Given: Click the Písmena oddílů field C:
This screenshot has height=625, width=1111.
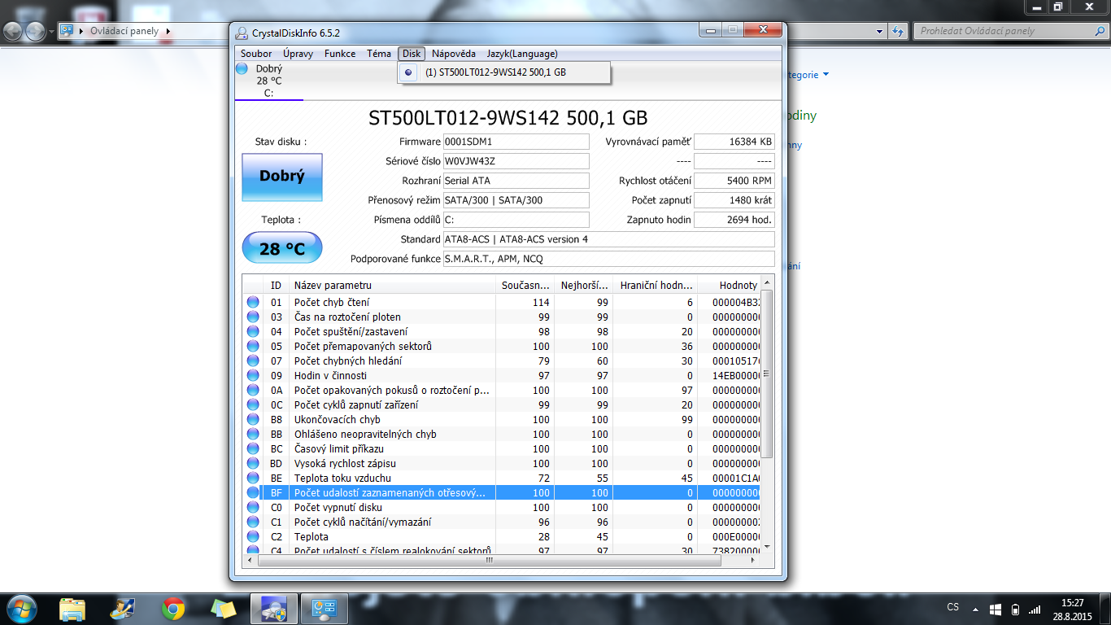Looking at the screenshot, I should point(516,220).
